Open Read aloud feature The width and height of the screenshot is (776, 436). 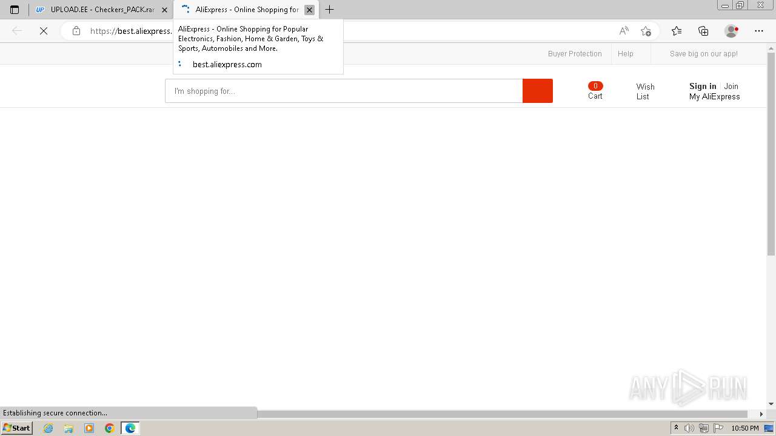click(x=624, y=31)
